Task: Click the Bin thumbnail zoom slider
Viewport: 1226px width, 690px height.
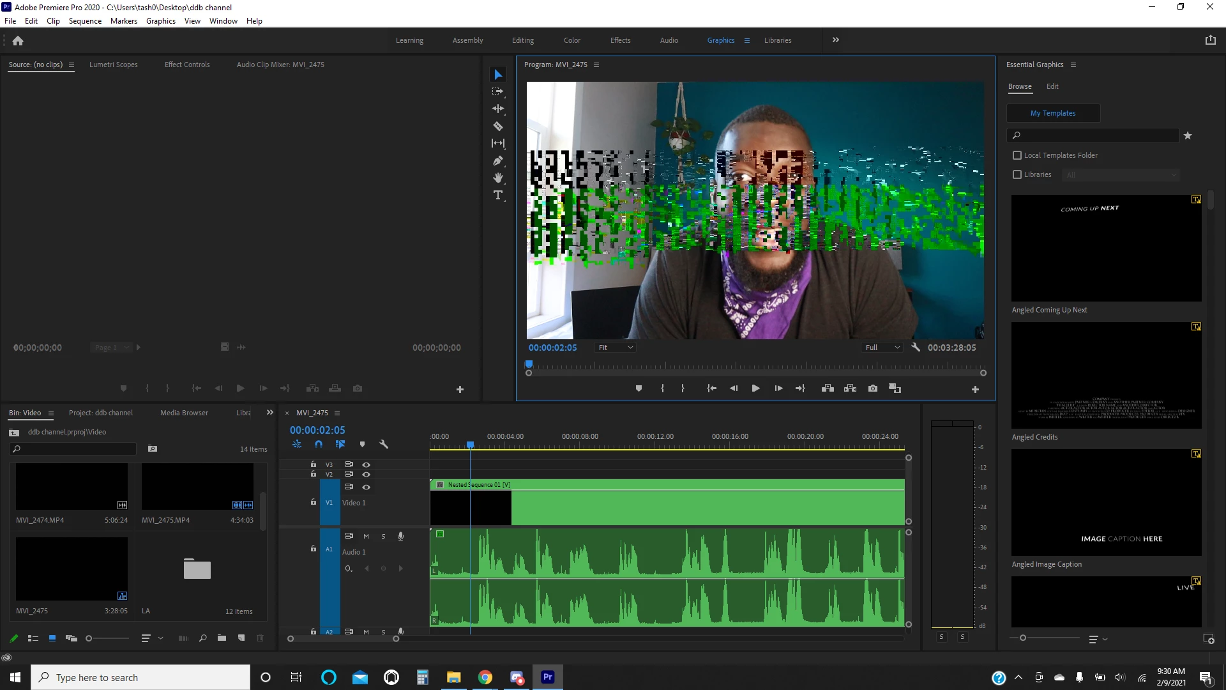Action: pyautogui.click(x=89, y=638)
